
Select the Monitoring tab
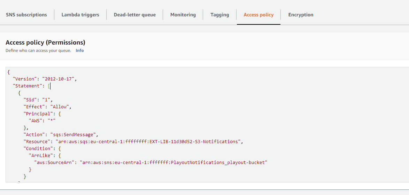click(183, 15)
